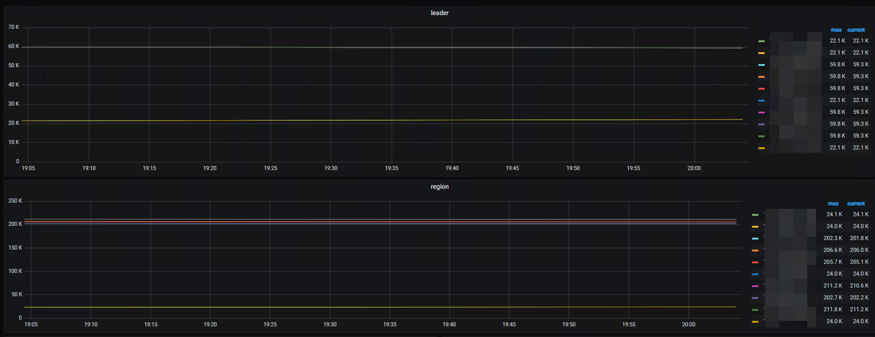Screen dimensions: 875x337
Task: Click blue color swatch in leader legend
Action: (x=761, y=100)
